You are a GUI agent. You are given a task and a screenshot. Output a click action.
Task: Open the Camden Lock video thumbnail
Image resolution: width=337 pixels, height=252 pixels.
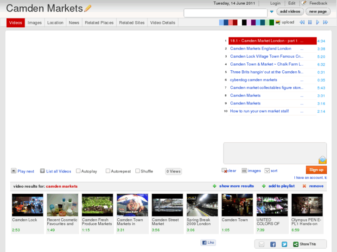27,205
